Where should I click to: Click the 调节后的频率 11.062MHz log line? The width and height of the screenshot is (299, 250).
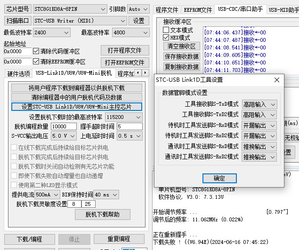click(198, 219)
